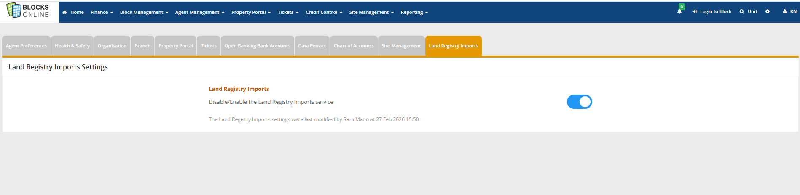Click the settings gear icon

(x=768, y=12)
